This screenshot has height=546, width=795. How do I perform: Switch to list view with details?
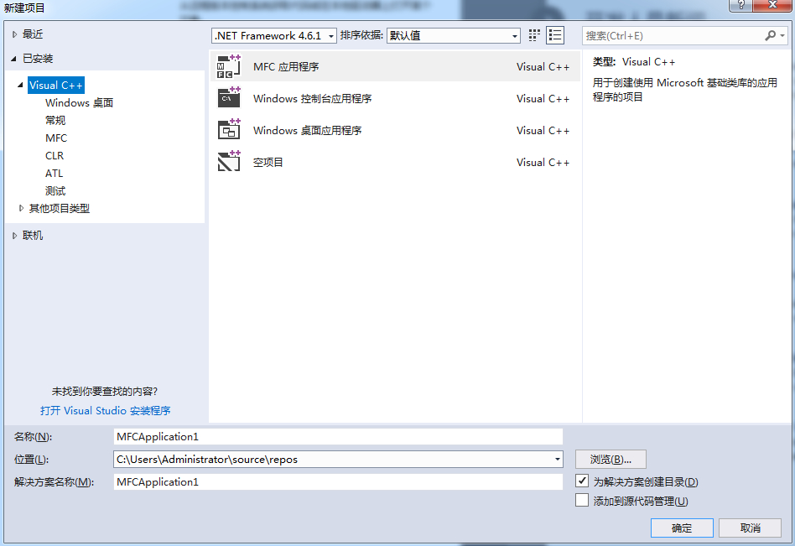pos(554,35)
